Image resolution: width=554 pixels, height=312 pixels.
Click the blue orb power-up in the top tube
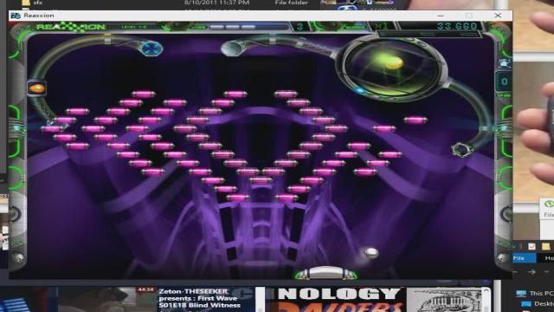[x=151, y=49]
